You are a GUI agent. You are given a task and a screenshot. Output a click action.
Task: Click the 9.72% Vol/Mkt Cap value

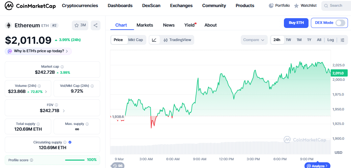pyautogui.click(x=77, y=91)
